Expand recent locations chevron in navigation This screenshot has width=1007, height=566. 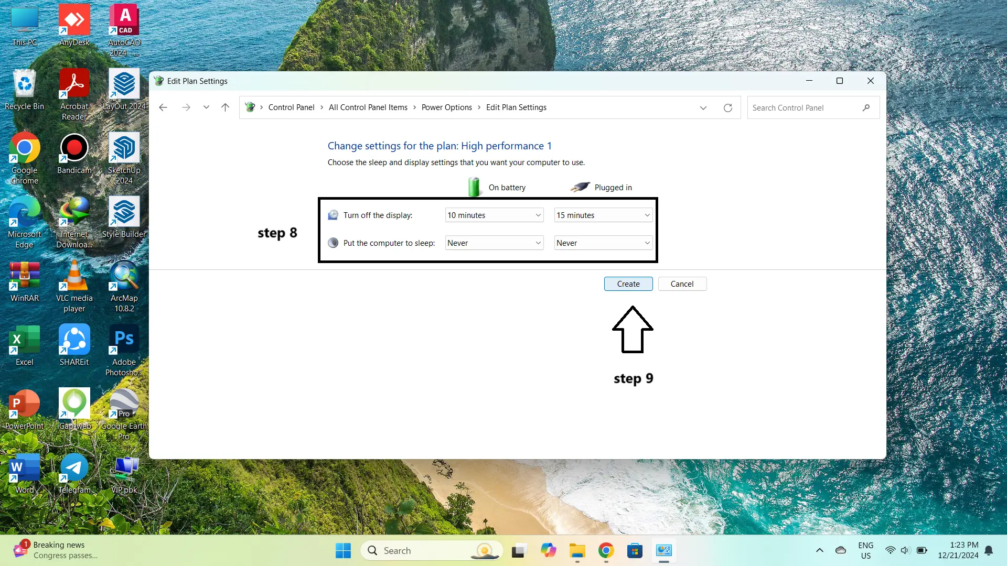pos(206,107)
